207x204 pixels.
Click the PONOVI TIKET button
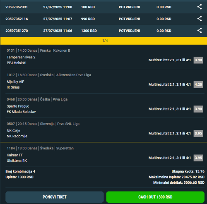click(55, 197)
